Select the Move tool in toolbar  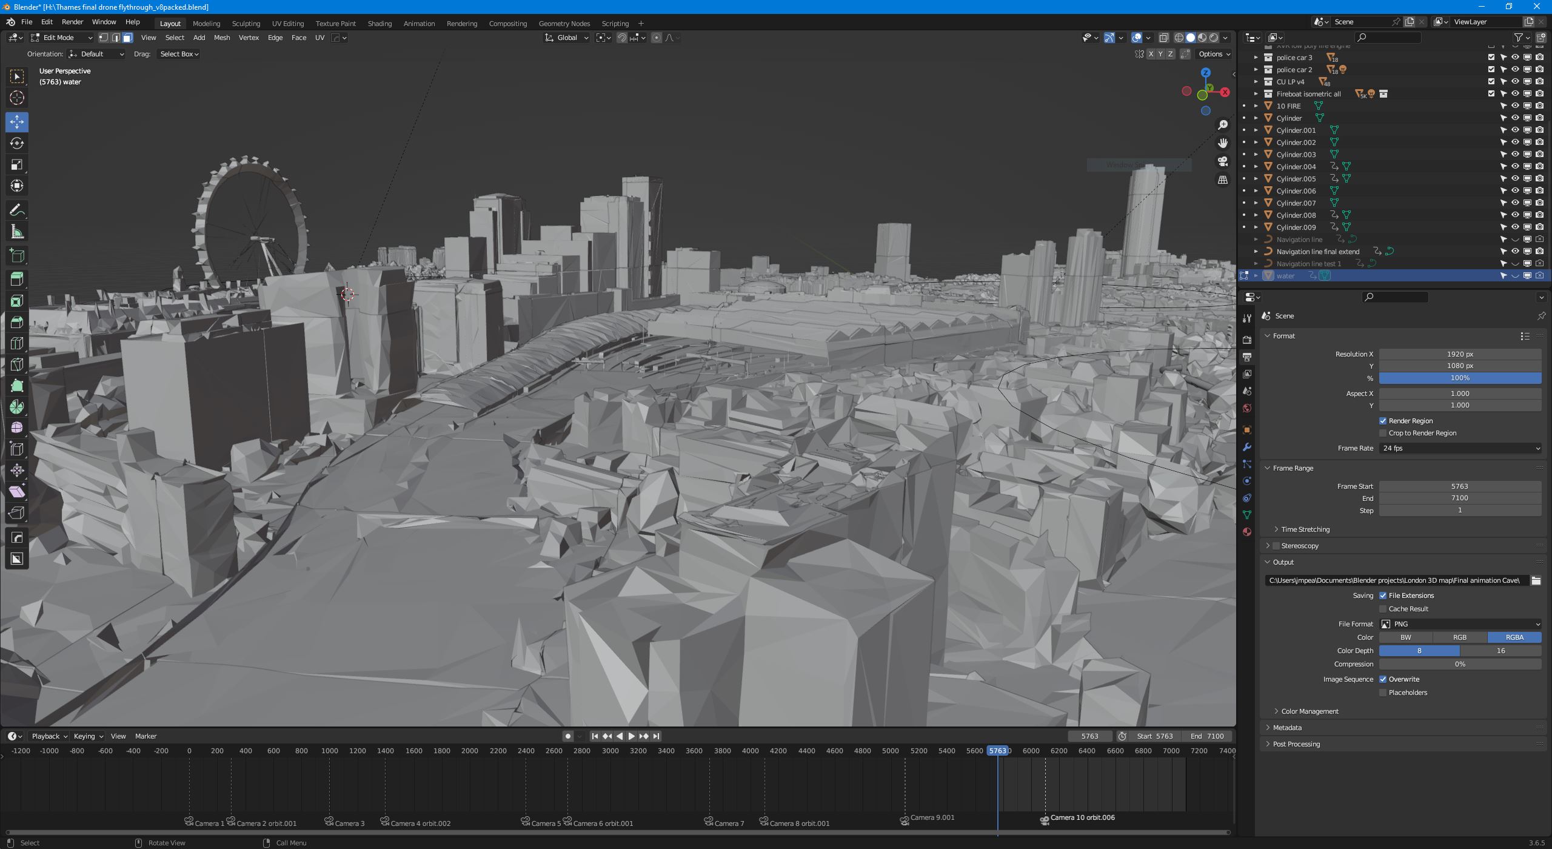[17, 122]
